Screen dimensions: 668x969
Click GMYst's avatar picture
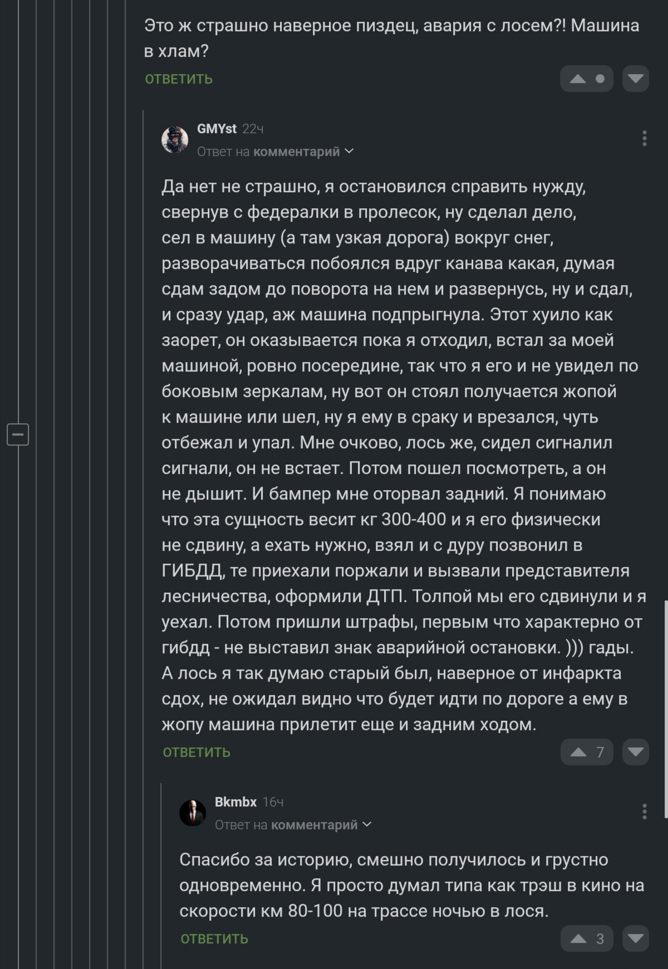coord(175,139)
